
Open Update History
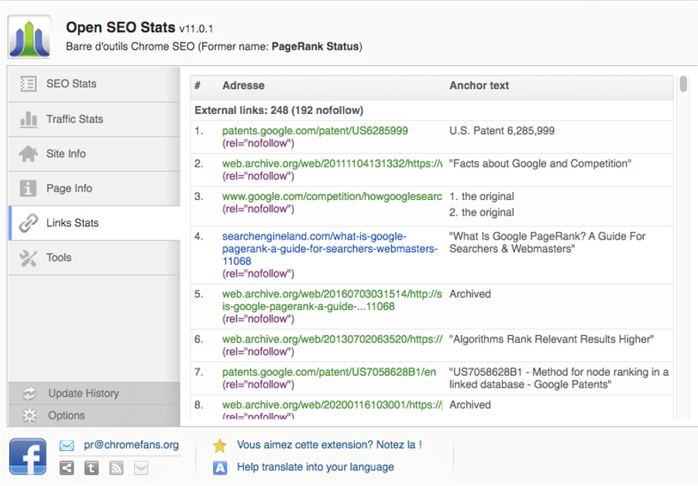pyautogui.click(x=95, y=393)
